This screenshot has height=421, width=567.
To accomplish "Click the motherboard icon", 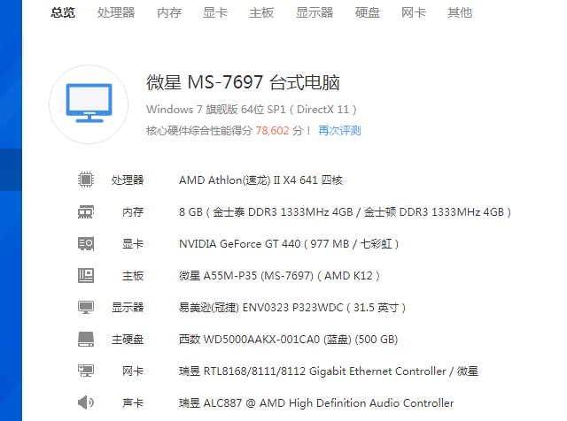I will pos(86,275).
